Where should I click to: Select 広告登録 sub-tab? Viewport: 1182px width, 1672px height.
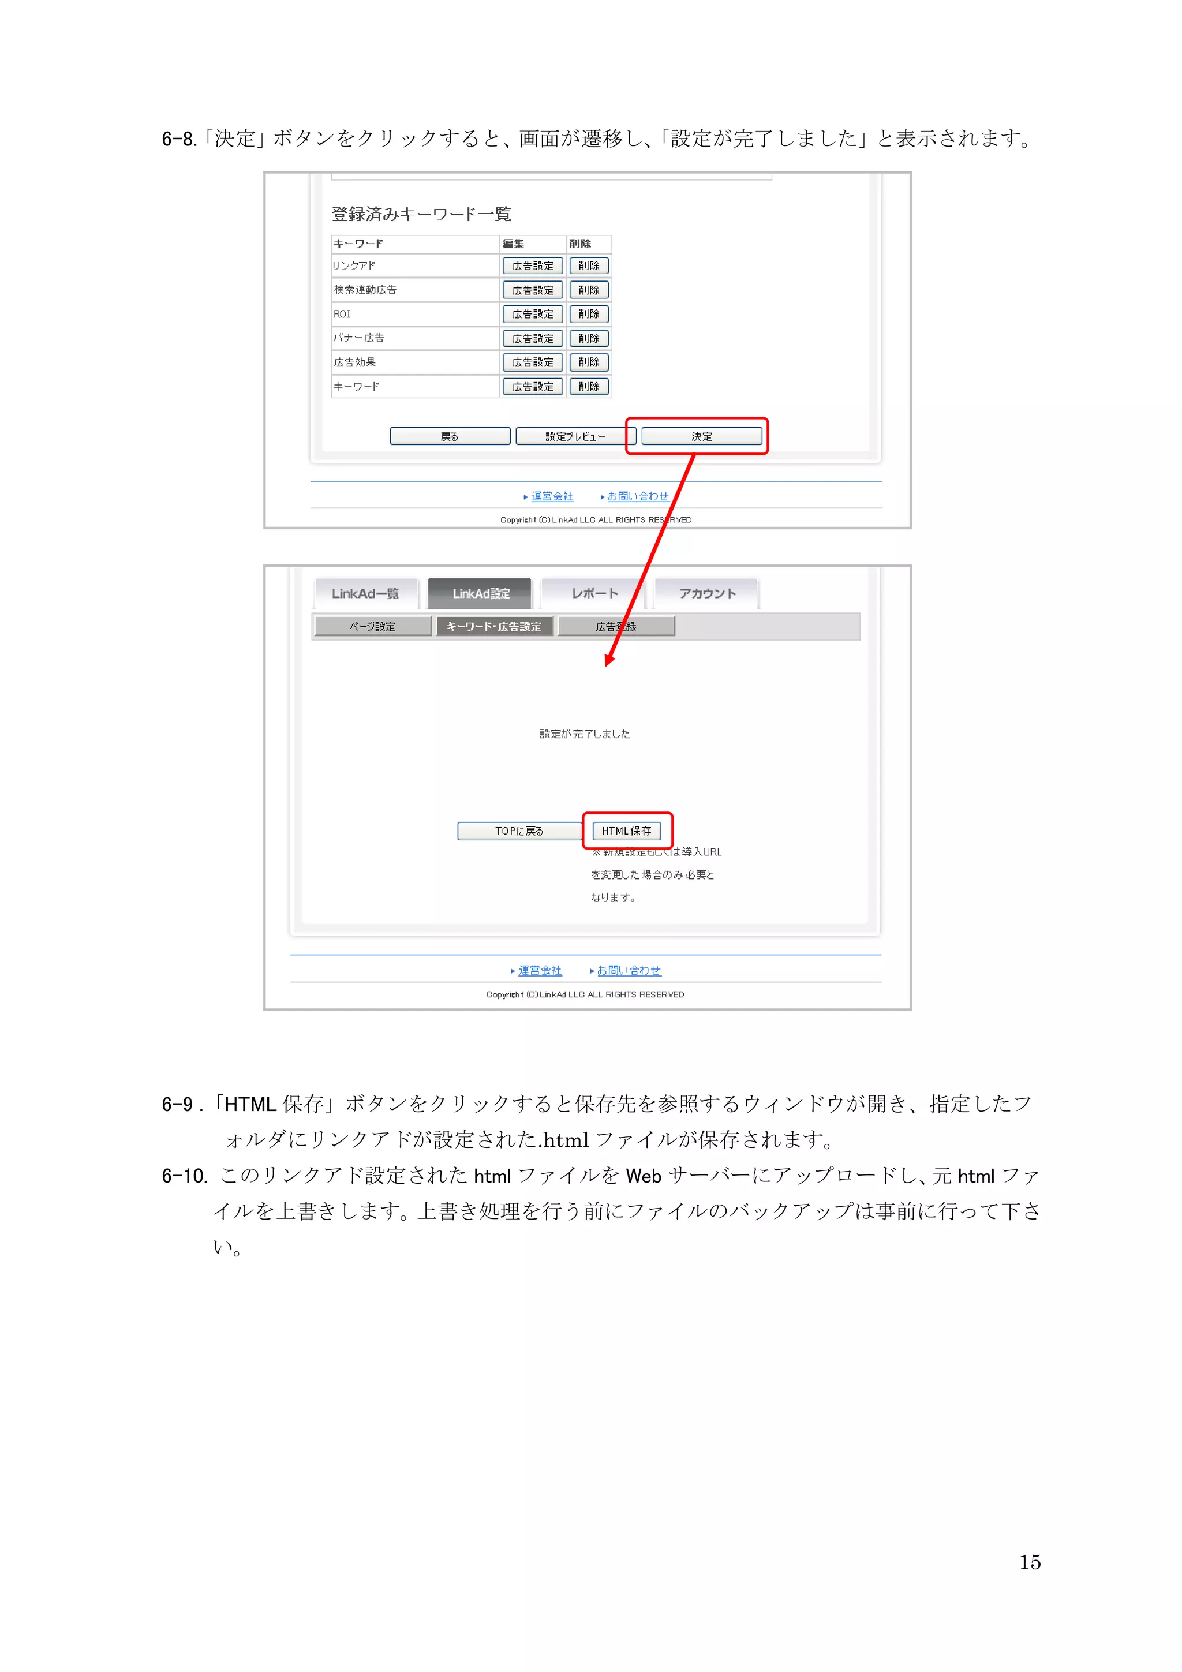616,626
